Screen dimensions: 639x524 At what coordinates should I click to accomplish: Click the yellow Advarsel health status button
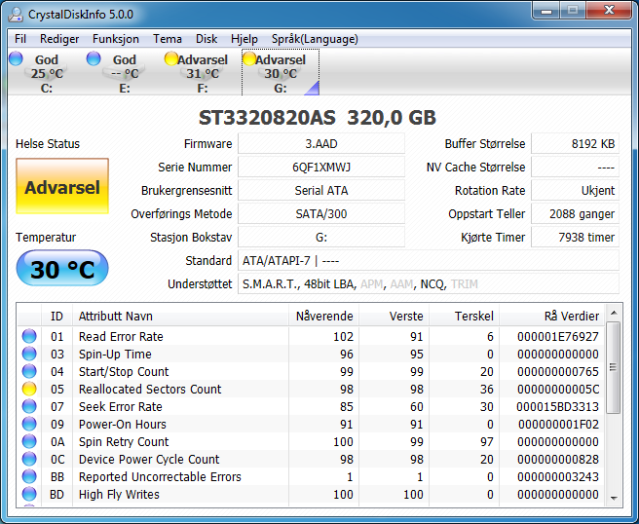coord(62,186)
